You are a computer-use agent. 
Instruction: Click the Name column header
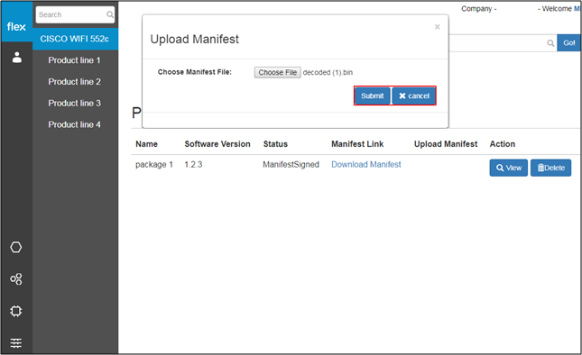coord(146,144)
